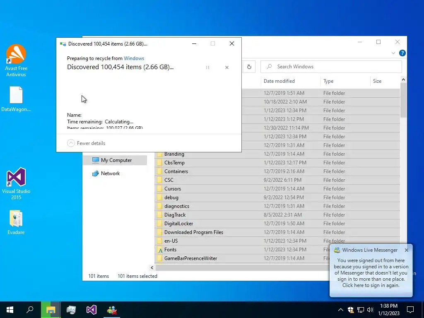Click the horizontal scrollbar track
424x318 pixels.
[242, 267]
